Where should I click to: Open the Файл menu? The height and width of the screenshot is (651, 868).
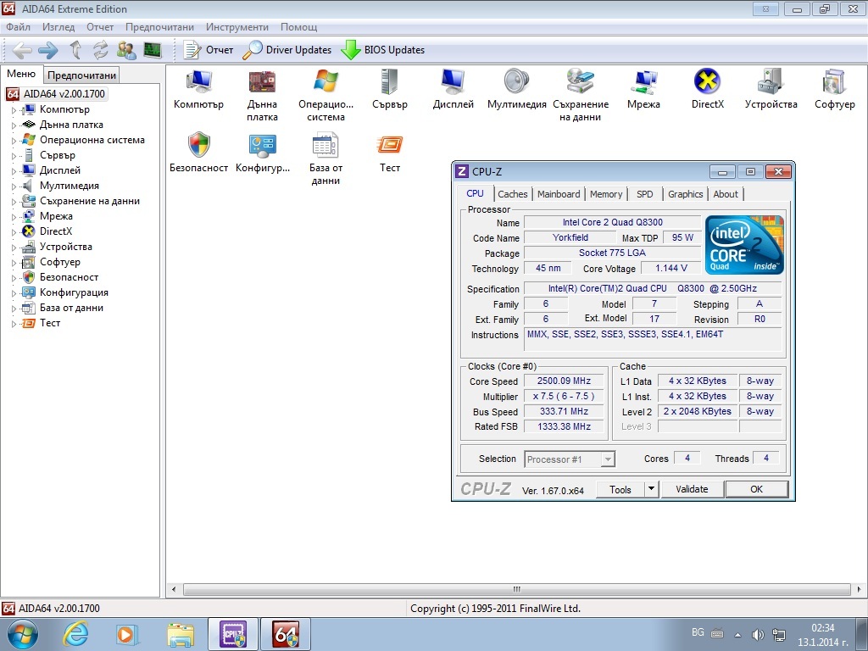tap(19, 27)
